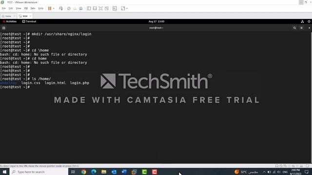This screenshot has width=312, height=175.
Task: Open Task View on the taskbar
Action: click(x=73, y=172)
